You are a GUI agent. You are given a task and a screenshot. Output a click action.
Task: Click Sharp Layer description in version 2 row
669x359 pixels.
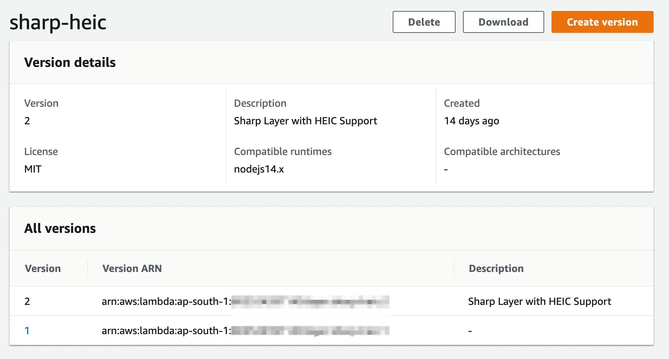click(539, 301)
